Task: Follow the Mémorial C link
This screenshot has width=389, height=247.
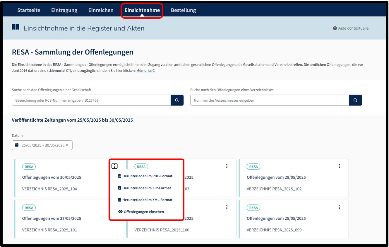Action: [x=145, y=71]
